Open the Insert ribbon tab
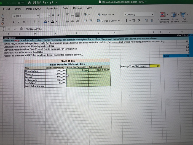The height and width of the screenshot is (145, 193). (7, 9)
